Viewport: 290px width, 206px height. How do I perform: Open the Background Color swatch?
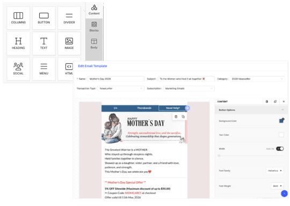tap(281, 121)
